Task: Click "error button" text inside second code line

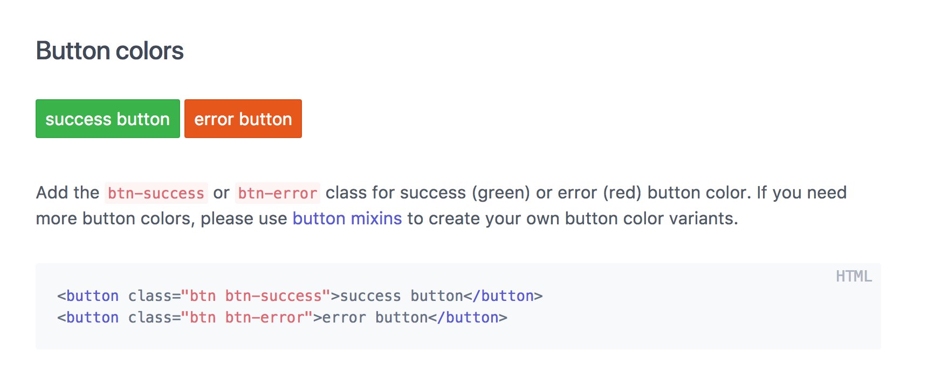Action: pos(375,318)
